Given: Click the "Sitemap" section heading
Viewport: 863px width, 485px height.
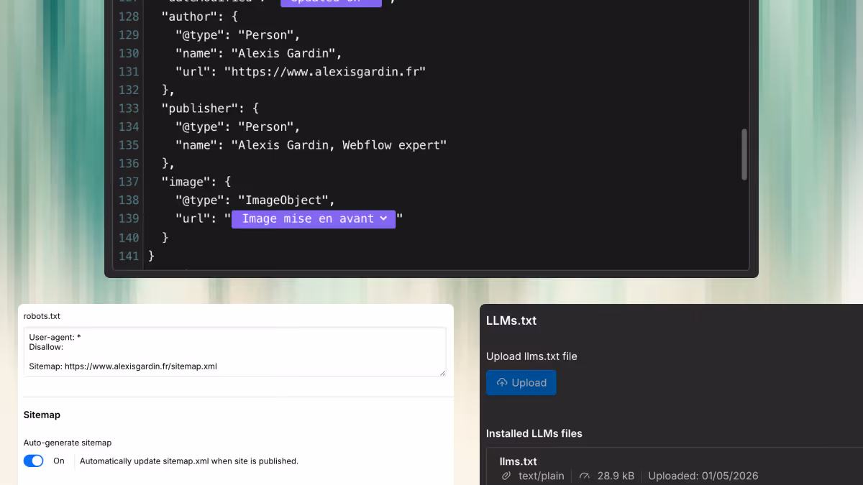Looking at the screenshot, I should [42, 415].
